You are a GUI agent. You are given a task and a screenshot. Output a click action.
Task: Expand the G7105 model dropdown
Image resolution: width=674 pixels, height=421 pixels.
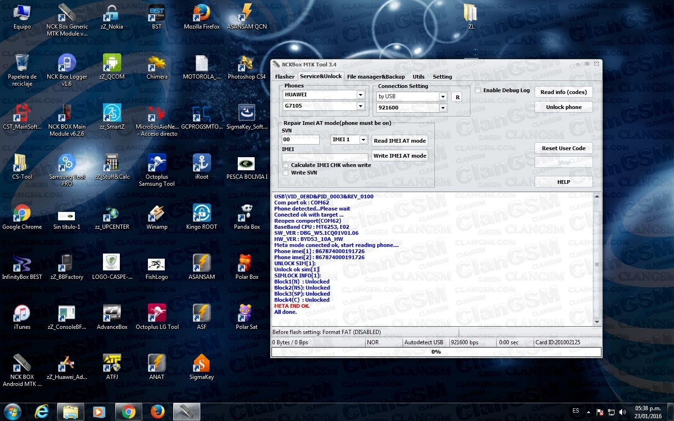click(x=360, y=106)
